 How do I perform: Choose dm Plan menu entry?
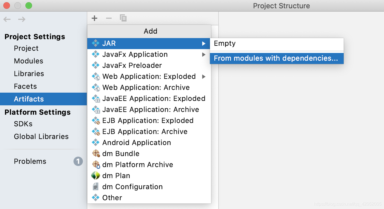149,176
